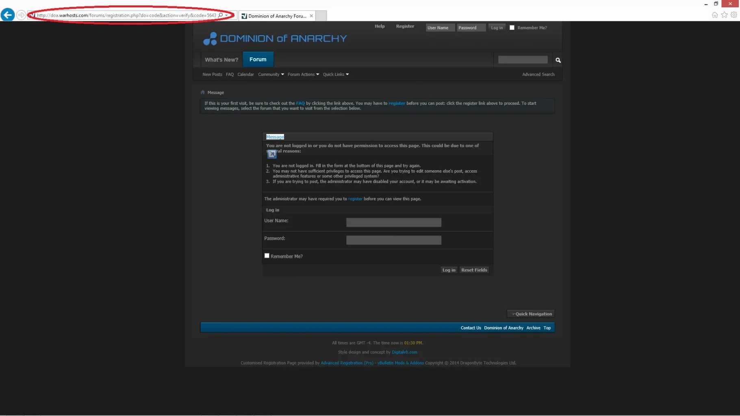The width and height of the screenshot is (740, 416).
Task: Minimize the browser window
Action: pos(706,4)
